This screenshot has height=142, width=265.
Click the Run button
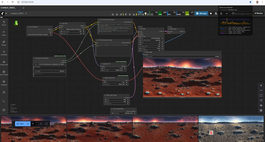(20, 124)
